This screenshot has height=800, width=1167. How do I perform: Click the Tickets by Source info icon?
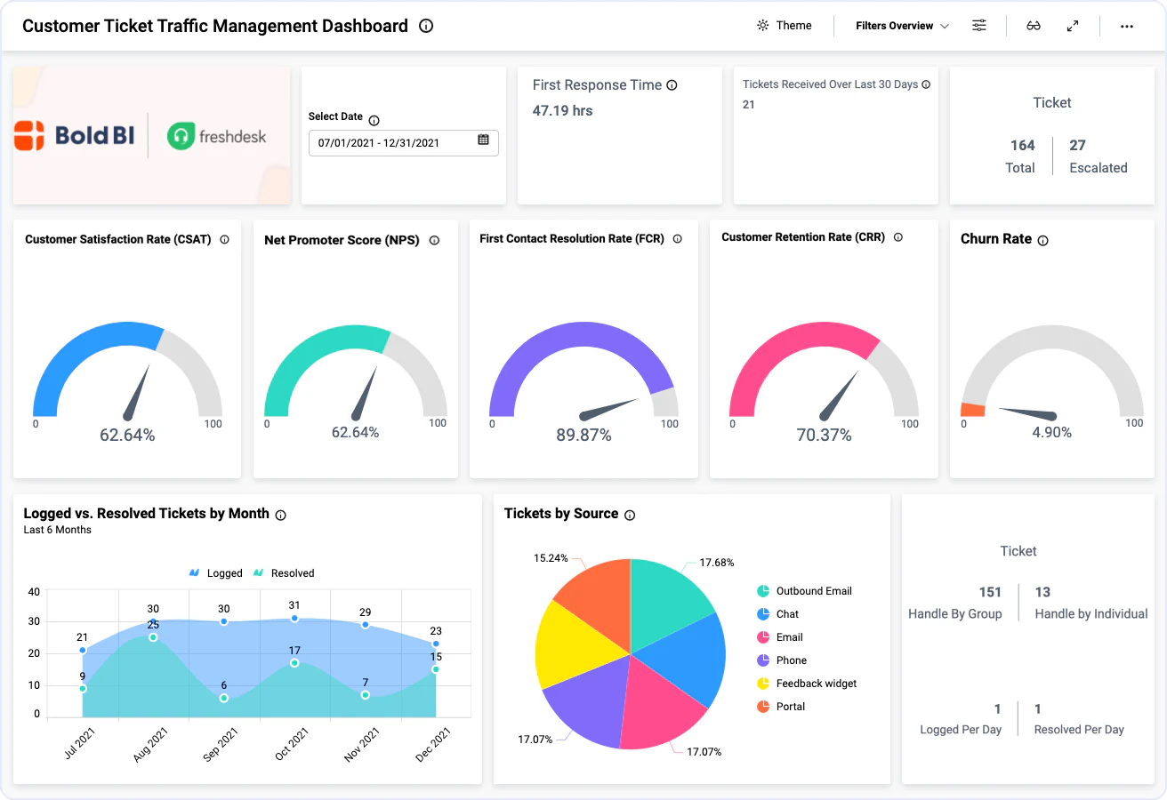(x=630, y=515)
